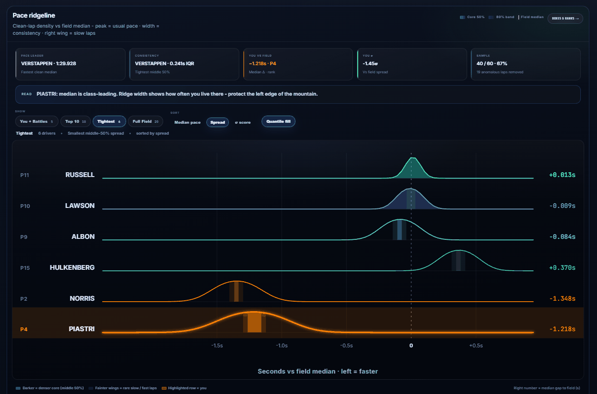Show the Full Field of 20
Screen dimensions: 597x394
pos(146,121)
